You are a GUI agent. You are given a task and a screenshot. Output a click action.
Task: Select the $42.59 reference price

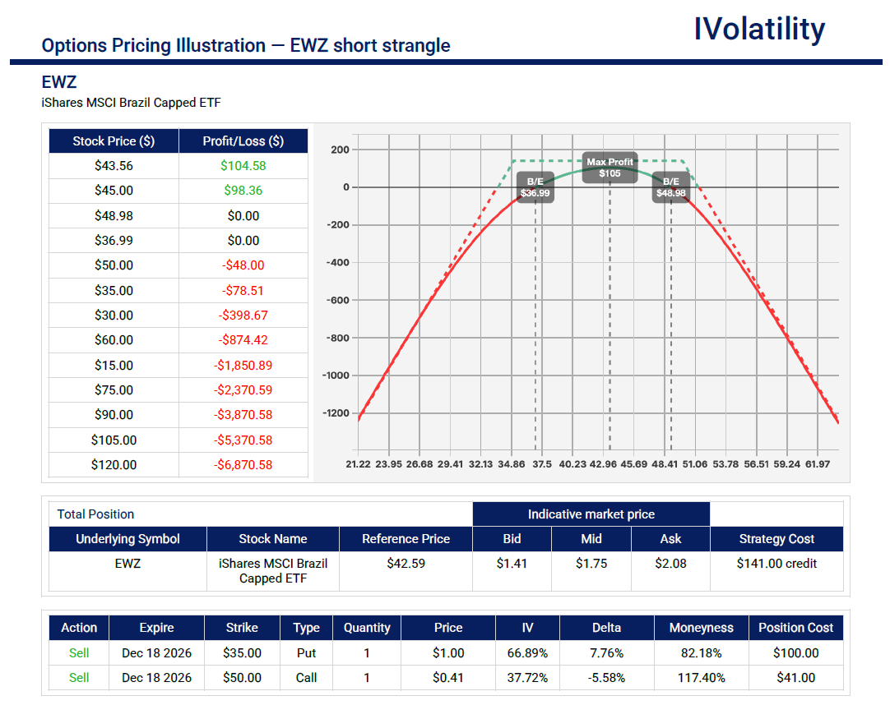(406, 564)
